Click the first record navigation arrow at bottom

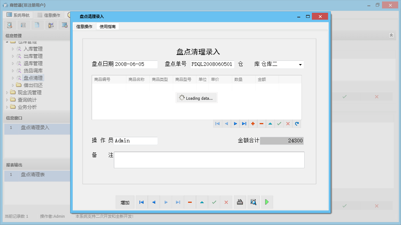tap(142, 202)
